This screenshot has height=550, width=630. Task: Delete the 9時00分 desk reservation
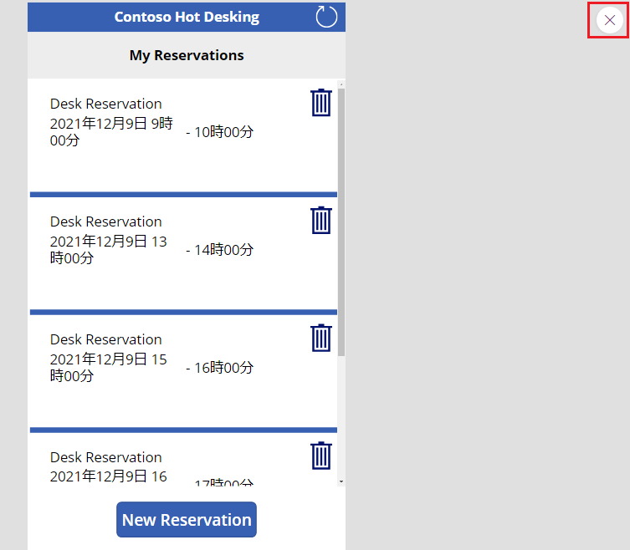tap(321, 103)
